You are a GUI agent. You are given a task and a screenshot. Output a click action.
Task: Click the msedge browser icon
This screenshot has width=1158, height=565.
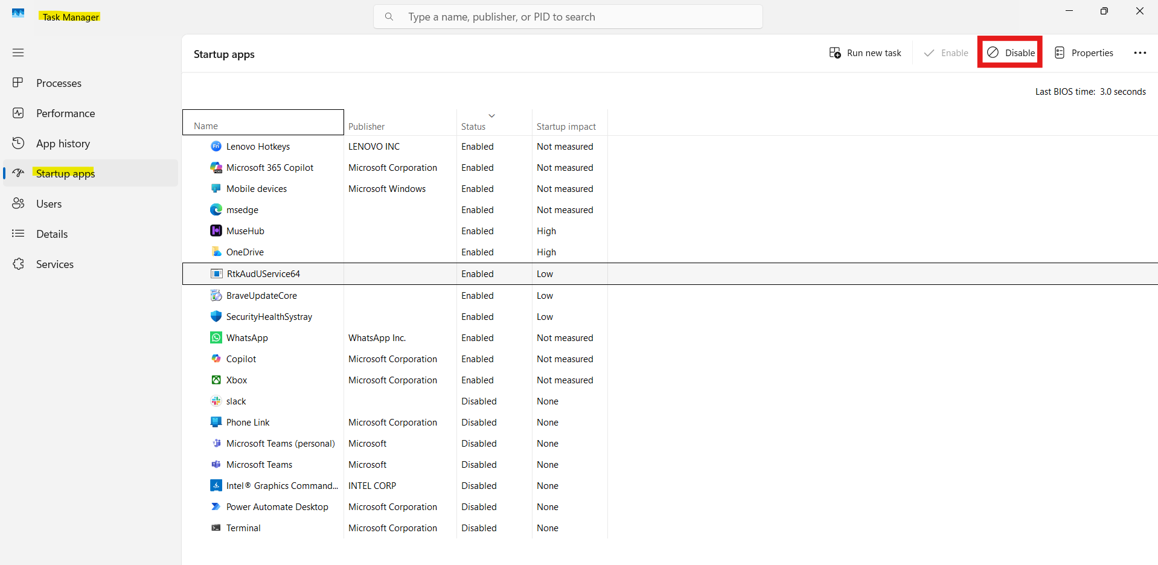(x=216, y=209)
